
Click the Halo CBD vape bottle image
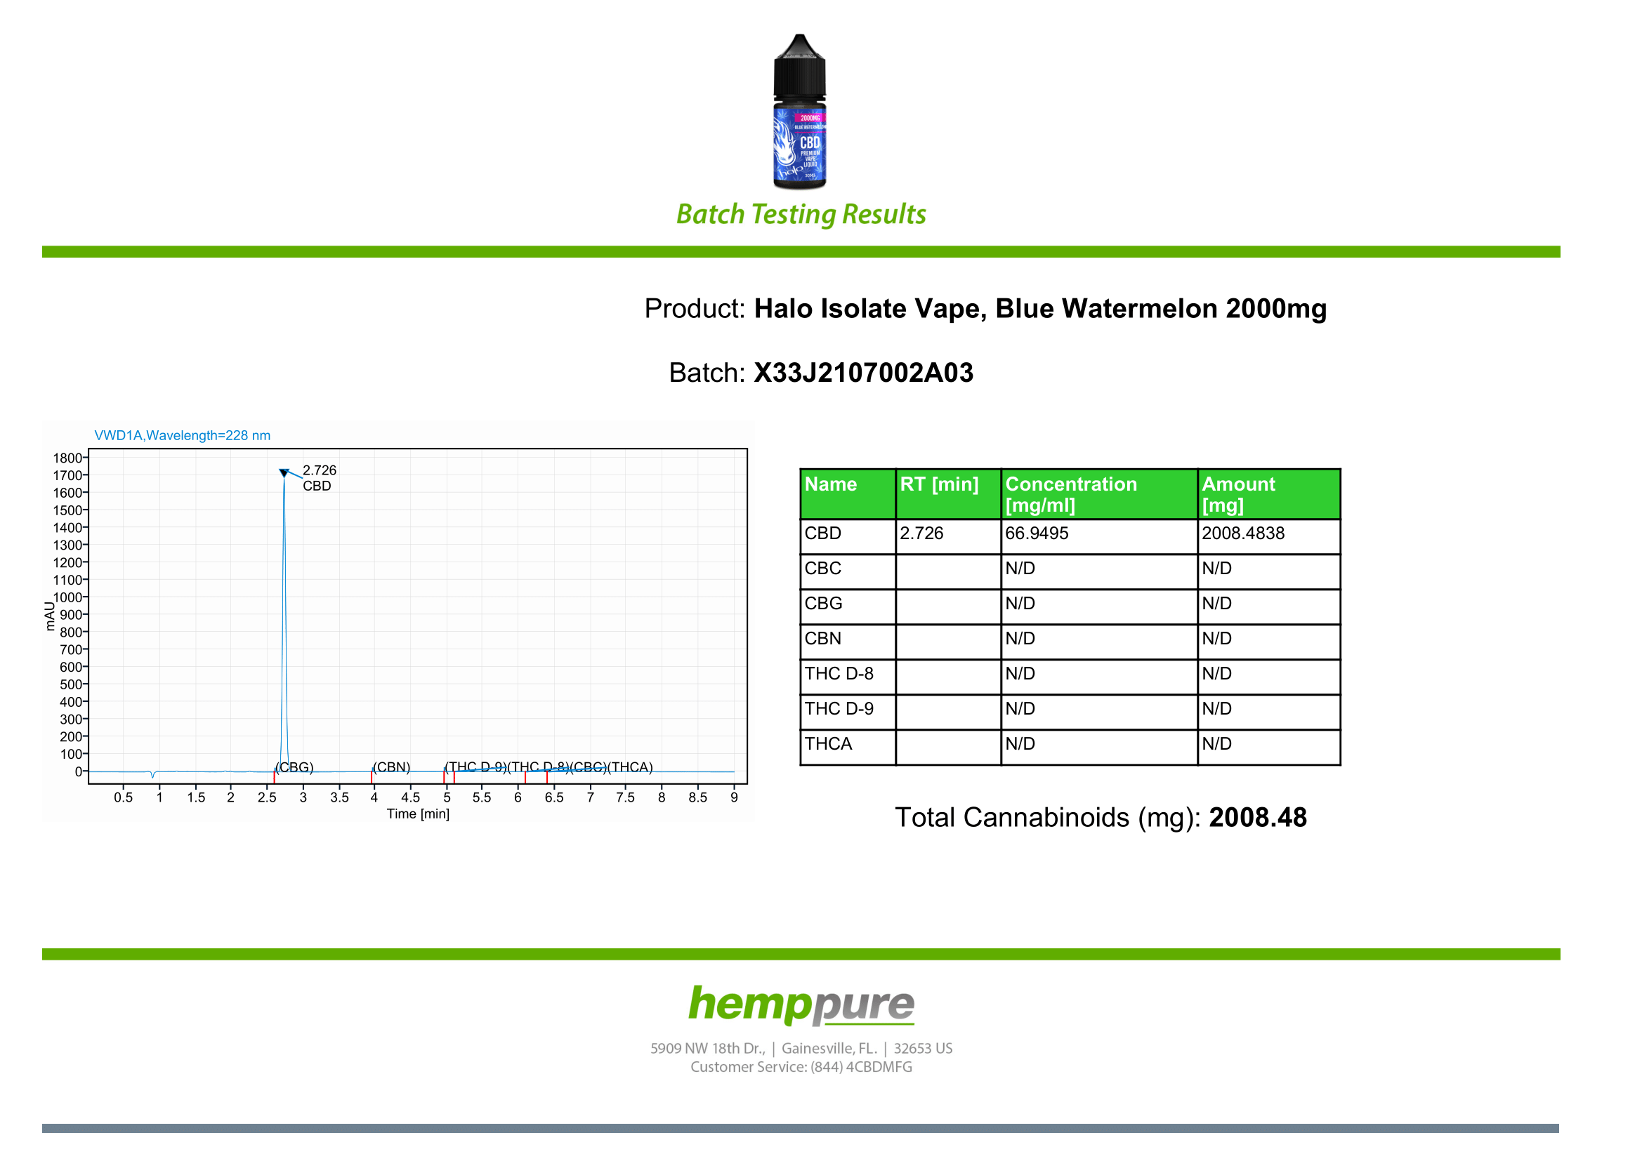point(799,112)
